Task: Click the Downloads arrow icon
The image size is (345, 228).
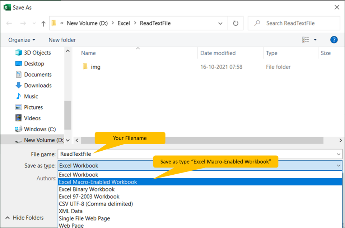Action: (18, 85)
